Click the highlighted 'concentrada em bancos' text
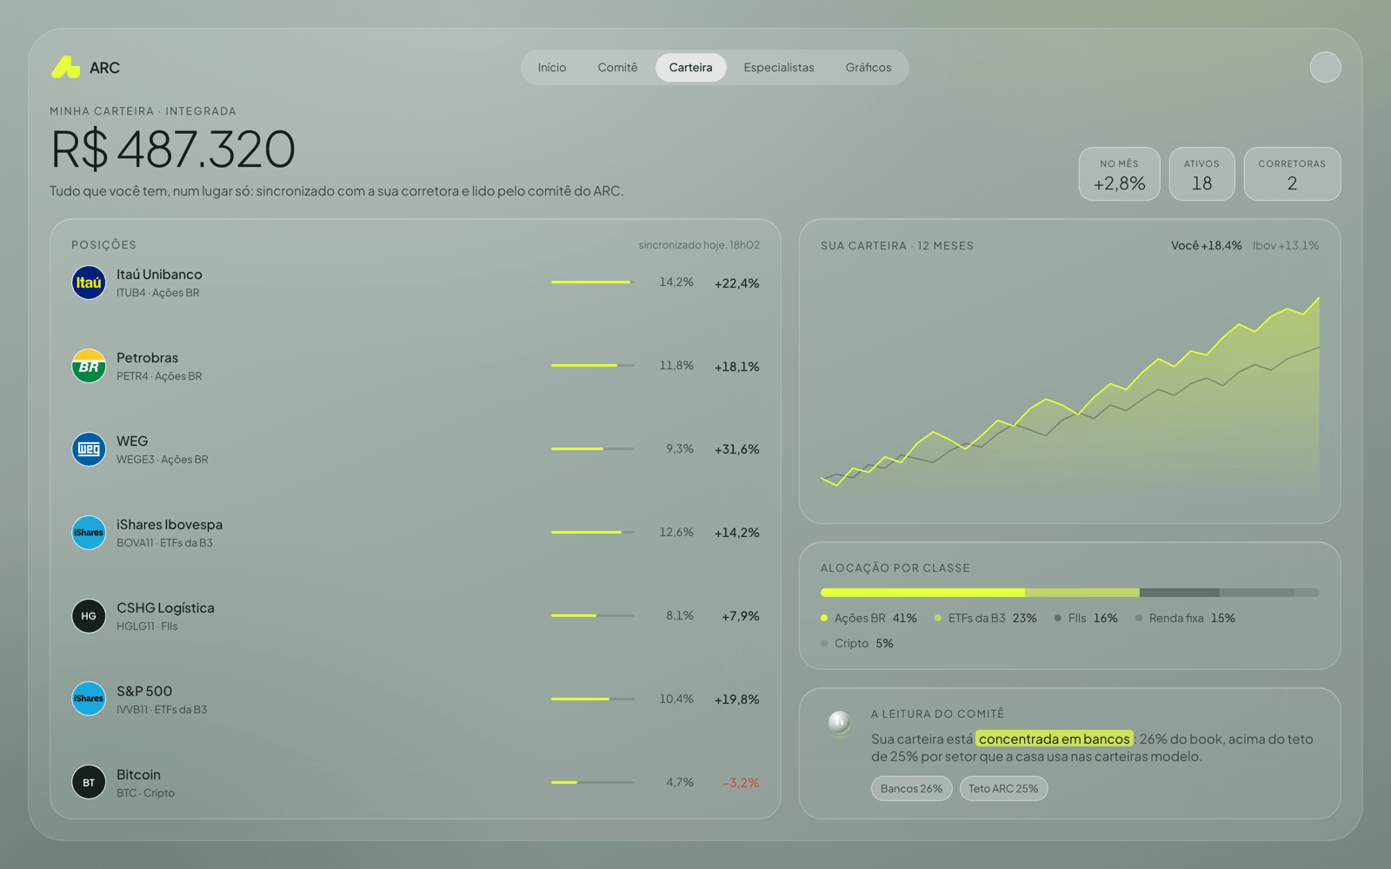The height and width of the screenshot is (869, 1391). [x=1055, y=739]
